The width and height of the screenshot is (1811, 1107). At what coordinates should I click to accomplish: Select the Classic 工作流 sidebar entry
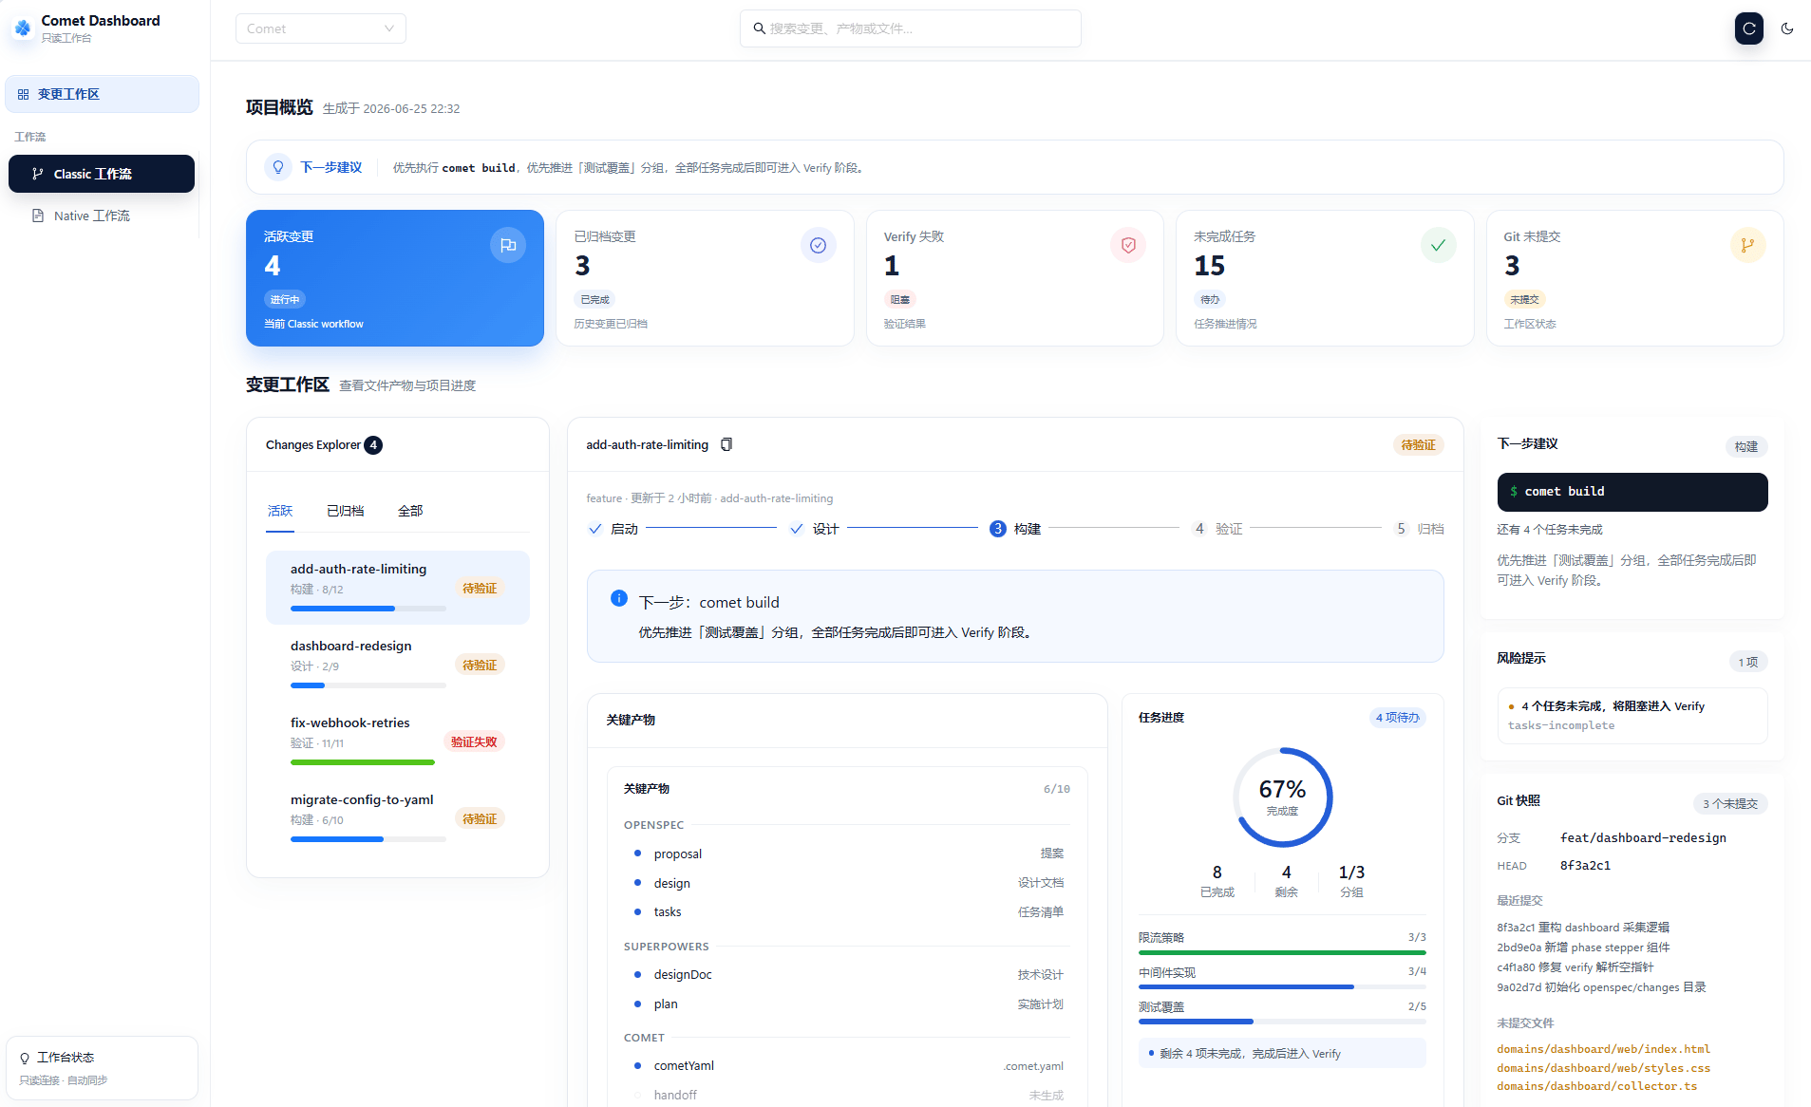[x=102, y=174]
